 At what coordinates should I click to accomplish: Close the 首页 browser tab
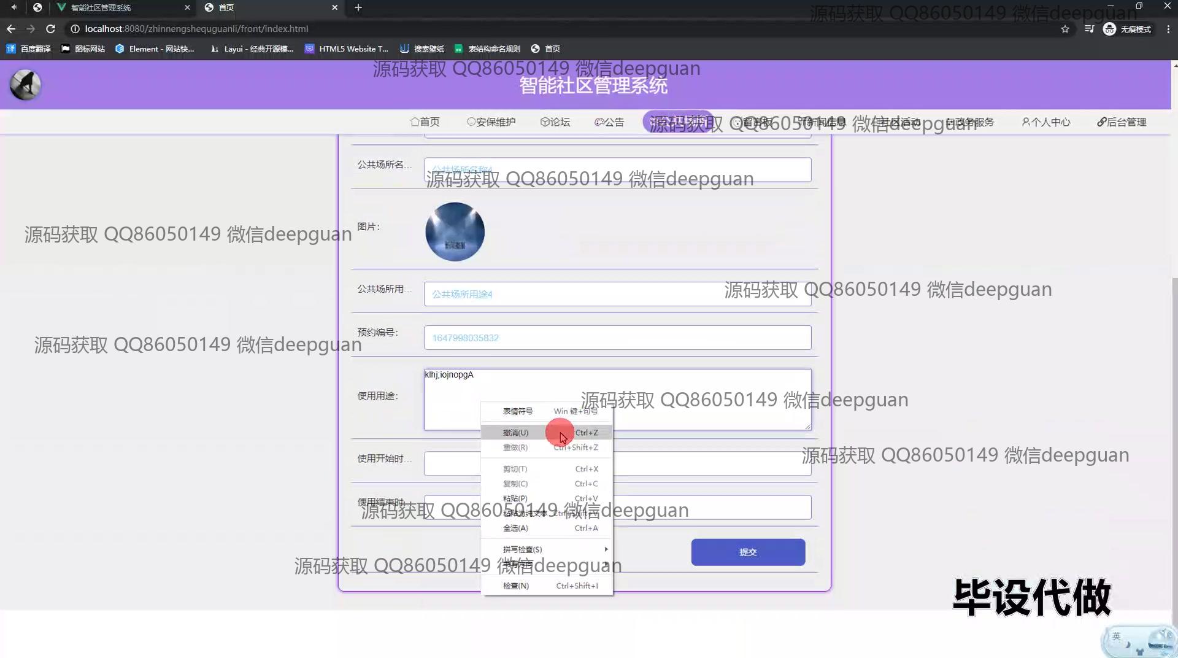(x=334, y=7)
